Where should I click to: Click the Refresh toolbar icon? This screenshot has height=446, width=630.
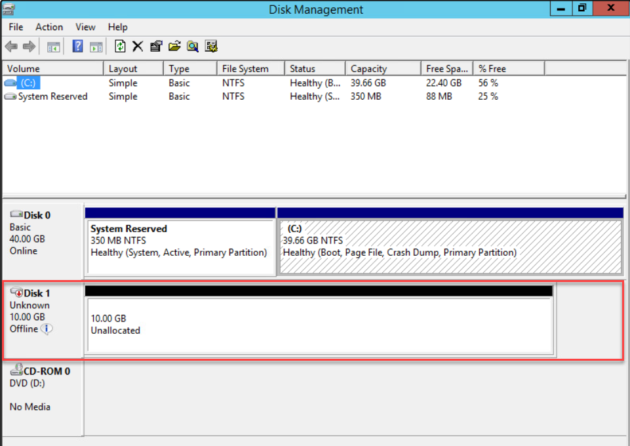120,46
